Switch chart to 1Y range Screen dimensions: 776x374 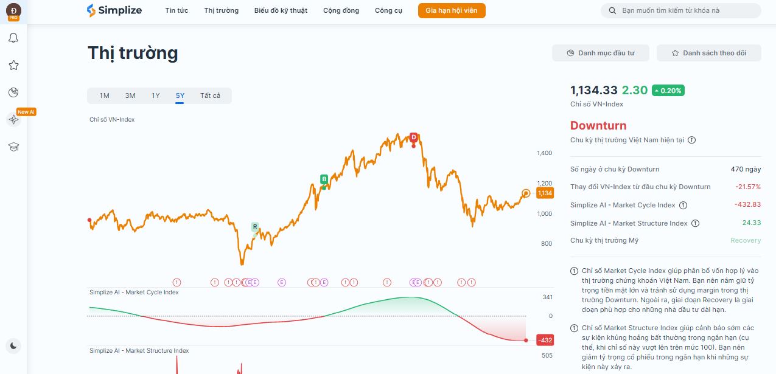click(x=155, y=95)
